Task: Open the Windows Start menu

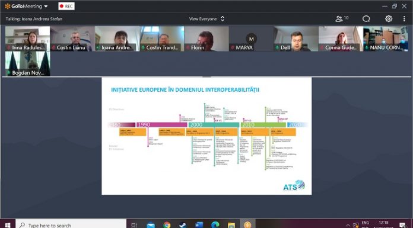Action: (8, 224)
